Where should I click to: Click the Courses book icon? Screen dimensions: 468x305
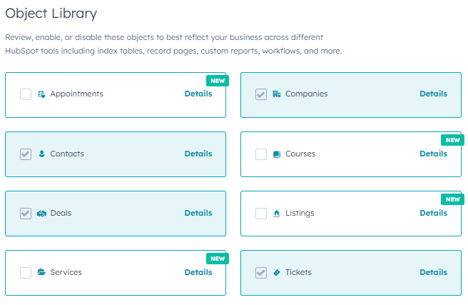click(277, 154)
